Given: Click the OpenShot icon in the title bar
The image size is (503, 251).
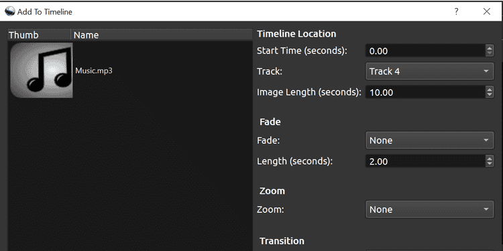Looking at the screenshot, I should 10,11.
